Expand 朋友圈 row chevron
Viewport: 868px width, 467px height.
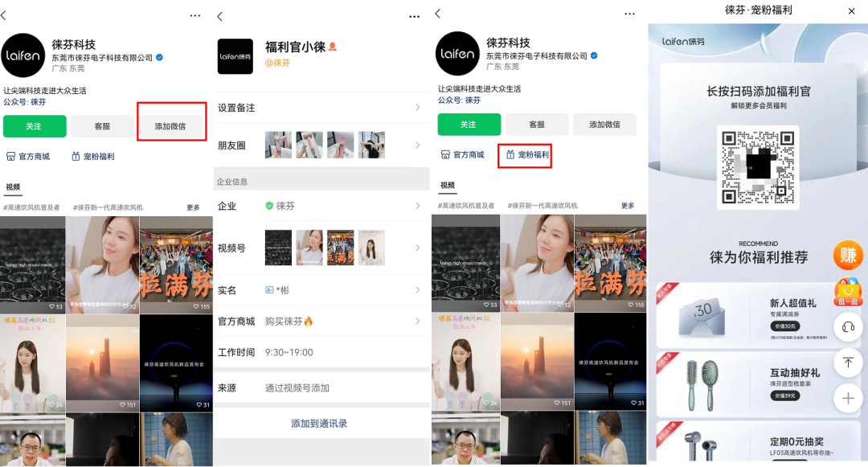pos(417,145)
